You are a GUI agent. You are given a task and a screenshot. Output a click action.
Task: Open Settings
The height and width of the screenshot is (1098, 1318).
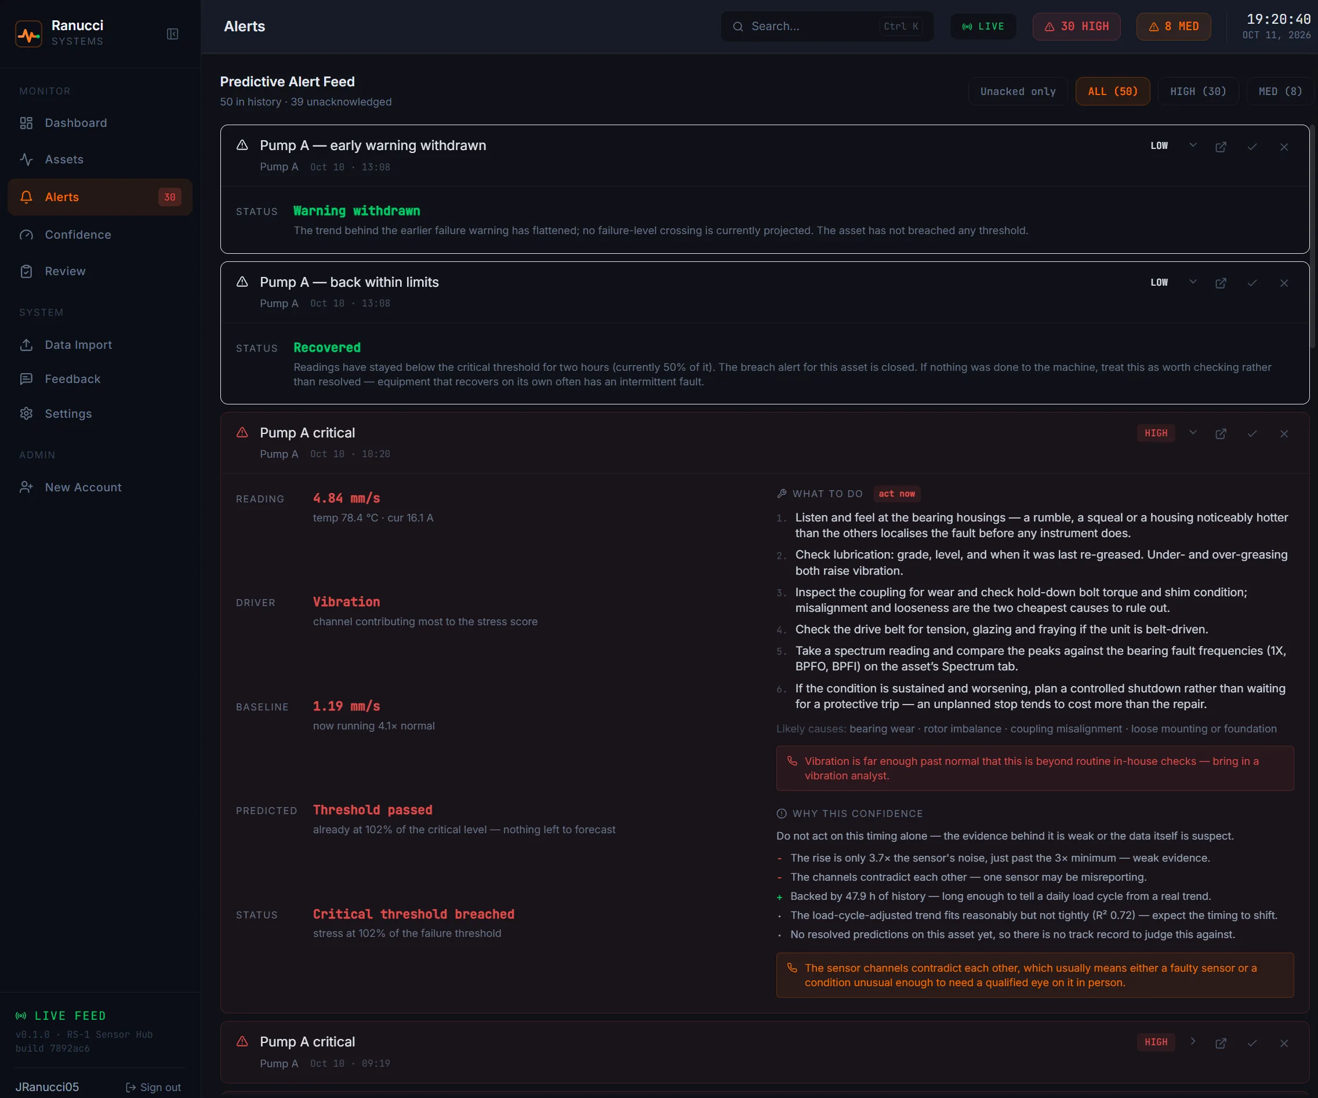100,413
